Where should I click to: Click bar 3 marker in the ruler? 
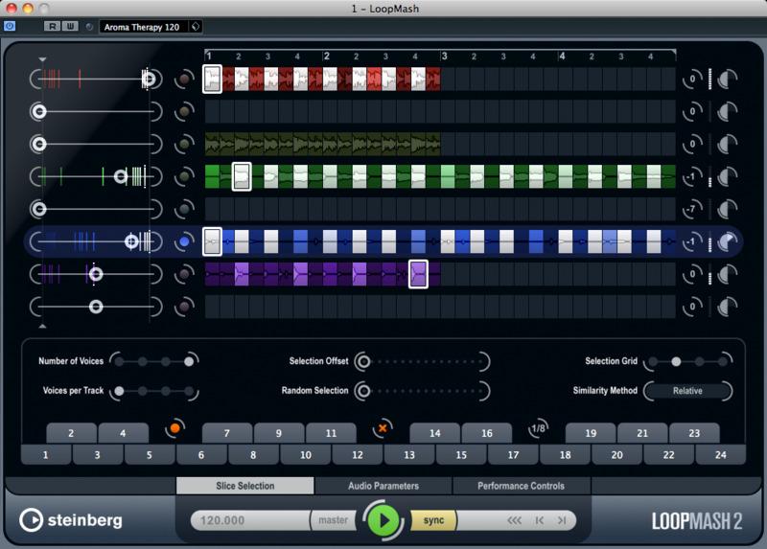coord(444,57)
